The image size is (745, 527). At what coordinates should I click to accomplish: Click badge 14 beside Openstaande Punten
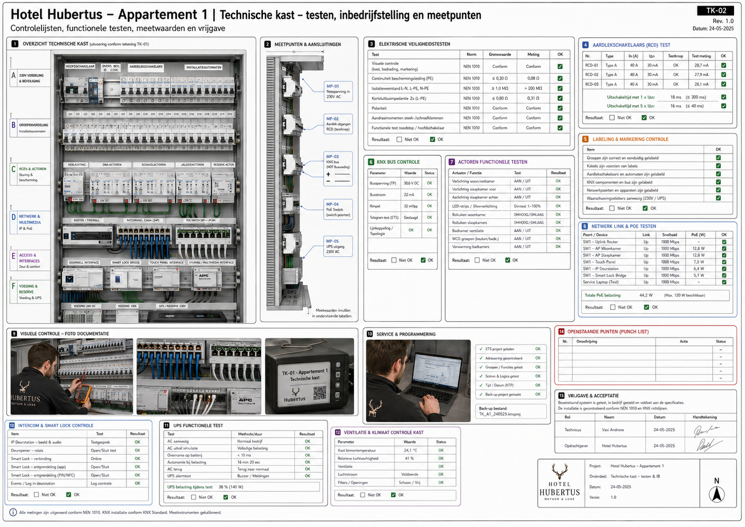pos(561,332)
